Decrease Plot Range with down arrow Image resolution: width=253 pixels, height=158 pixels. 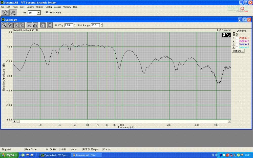pyautogui.click(x=101, y=26)
